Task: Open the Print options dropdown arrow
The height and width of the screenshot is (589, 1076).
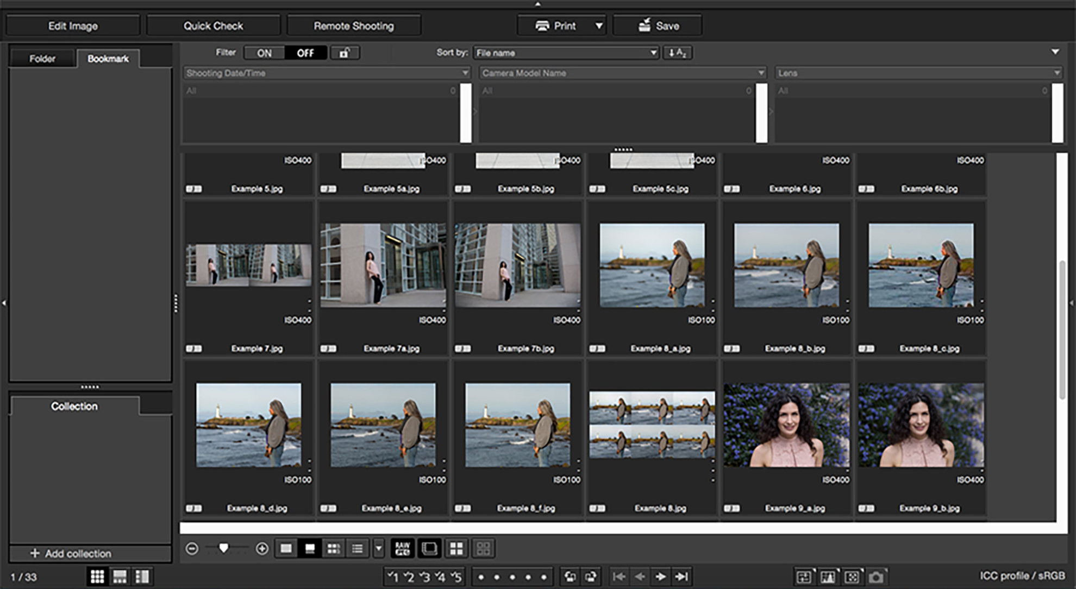Action: click(599, 26)
